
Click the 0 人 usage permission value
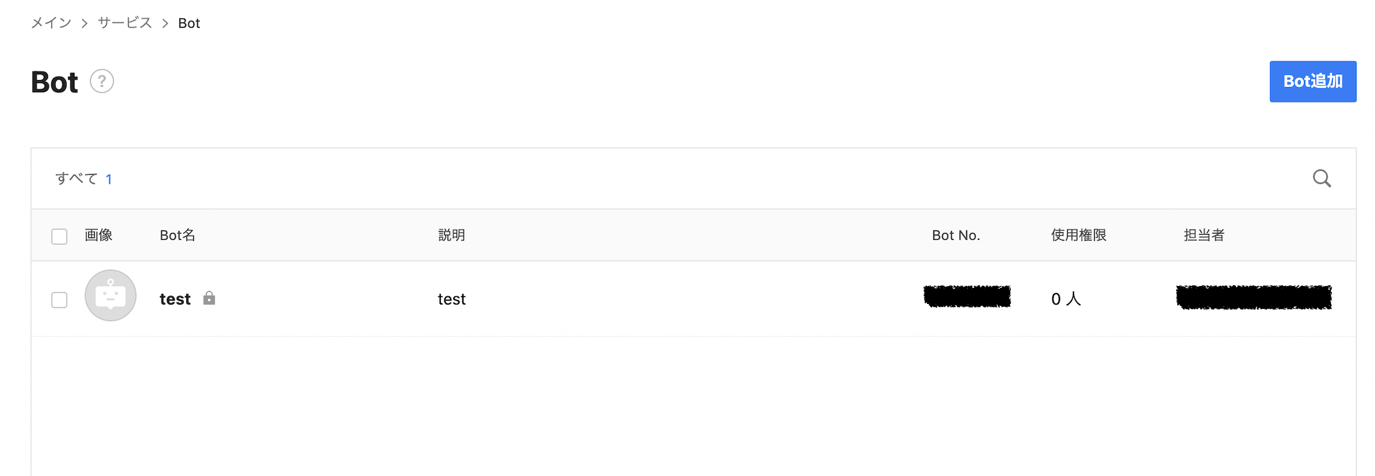pyautogui.click(x=1065, y=298)
